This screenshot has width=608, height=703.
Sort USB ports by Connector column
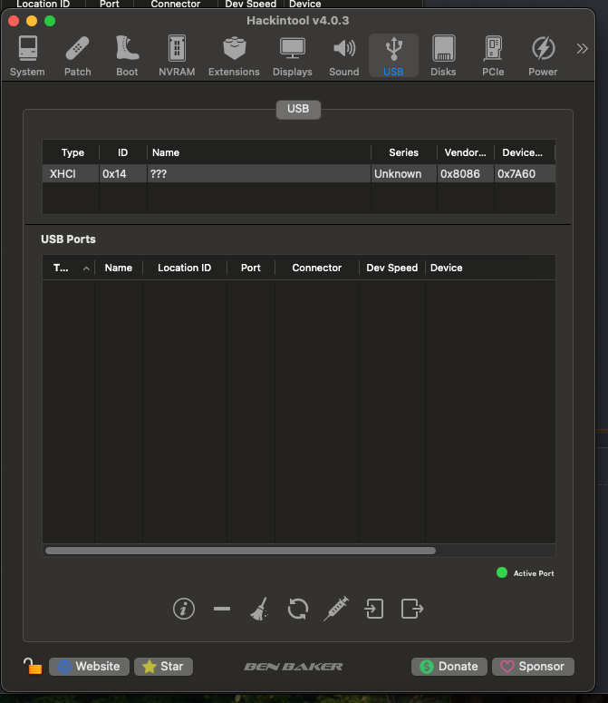317,268
